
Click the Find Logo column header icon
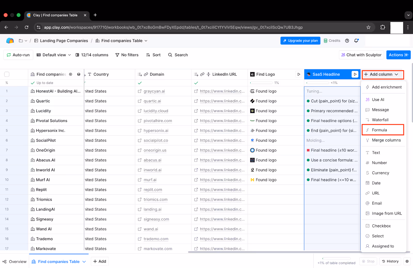point(252,74)
